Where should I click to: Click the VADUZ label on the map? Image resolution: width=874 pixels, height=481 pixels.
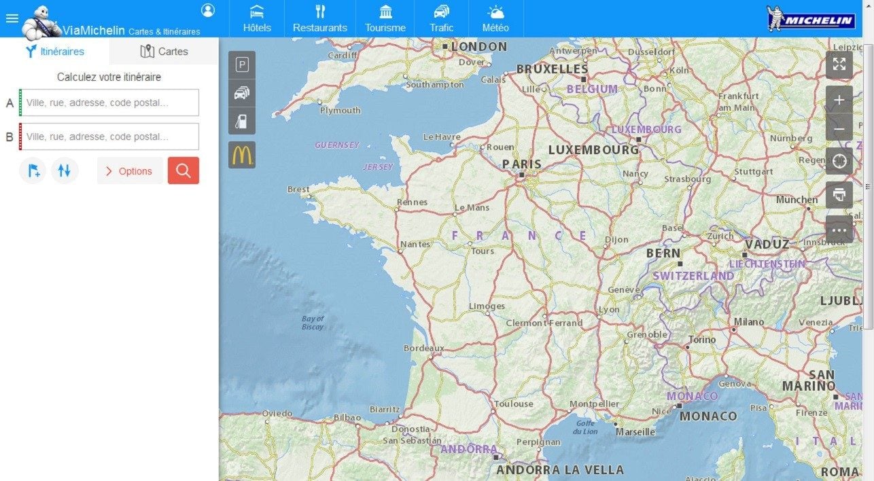(x=767, y=245)
